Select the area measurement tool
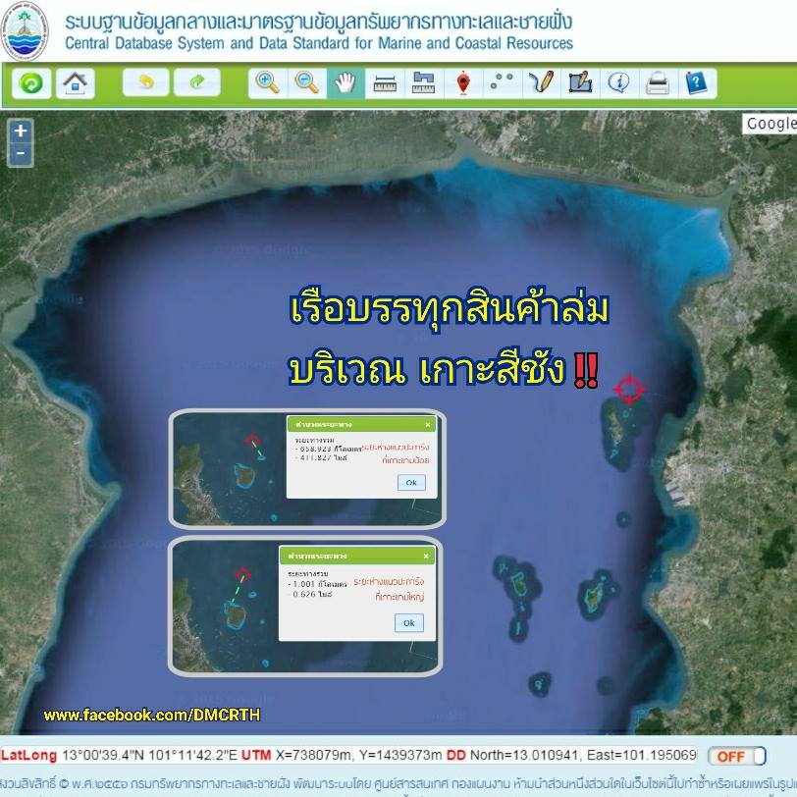The image size is (797, 797). [424, 82]
